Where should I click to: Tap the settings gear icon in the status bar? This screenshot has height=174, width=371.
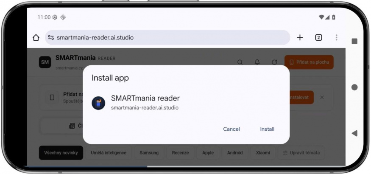tap(55, 17)
